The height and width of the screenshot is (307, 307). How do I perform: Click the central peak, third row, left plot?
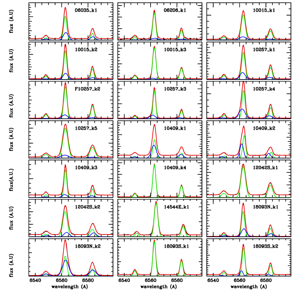point(65,84)
